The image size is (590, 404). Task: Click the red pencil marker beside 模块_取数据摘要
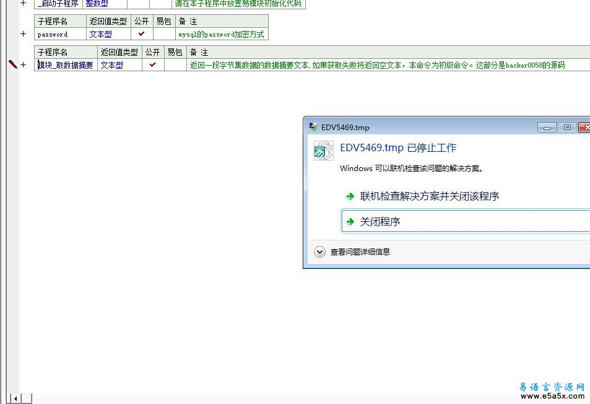tap(13, 64)
